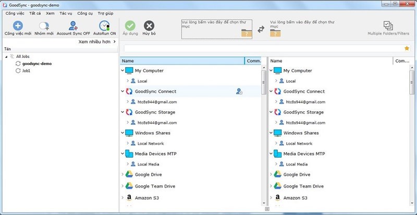Select GoodSync Storage icon in left pane
This screenshot has height=215, width=417.
[x=129, y=112]
